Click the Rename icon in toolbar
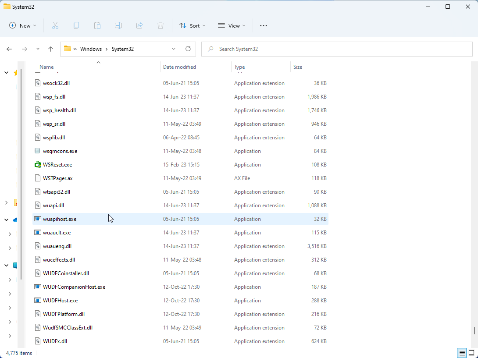 (x=118, y=25)
